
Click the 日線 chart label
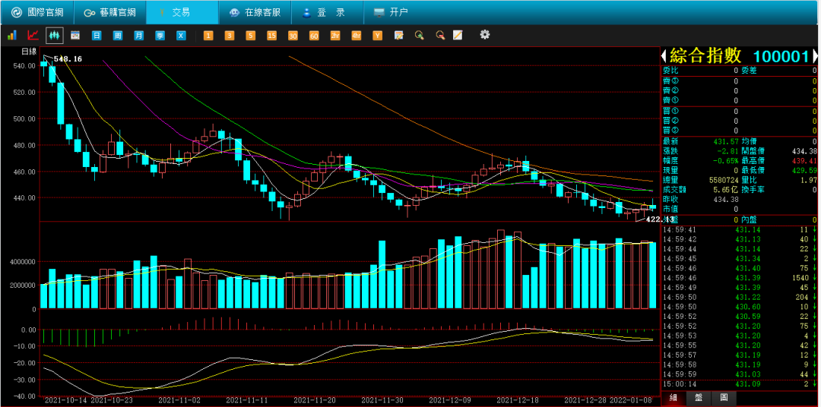pyautogui.click(x=29, y=52)
